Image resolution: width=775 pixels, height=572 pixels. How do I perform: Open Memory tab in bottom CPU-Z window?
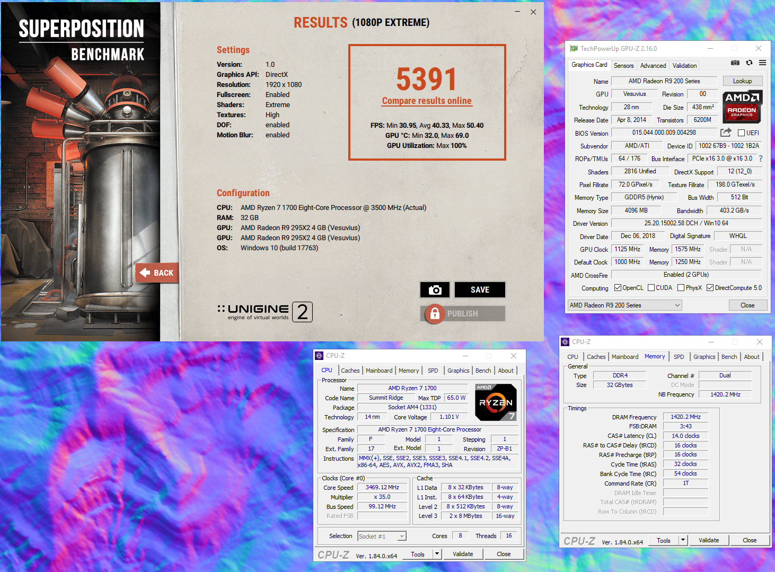(409, 371)
